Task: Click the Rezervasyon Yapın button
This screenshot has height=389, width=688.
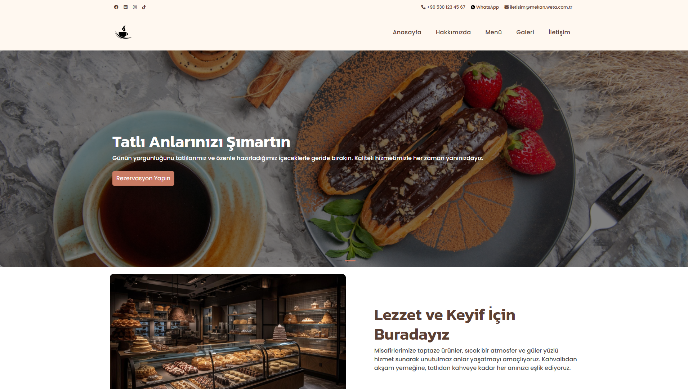Action: (143, 178)
